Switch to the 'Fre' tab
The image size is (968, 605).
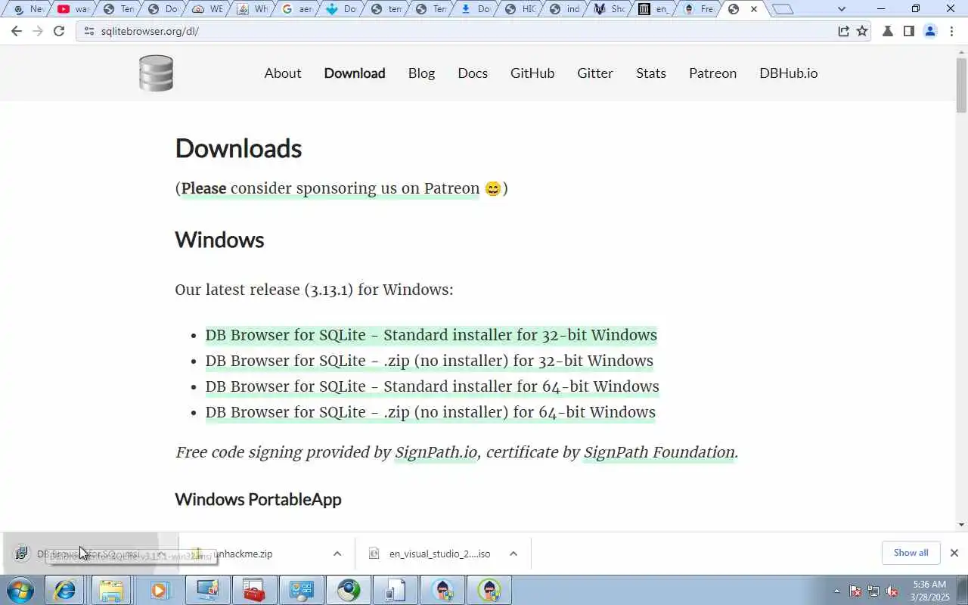point(698,9)
